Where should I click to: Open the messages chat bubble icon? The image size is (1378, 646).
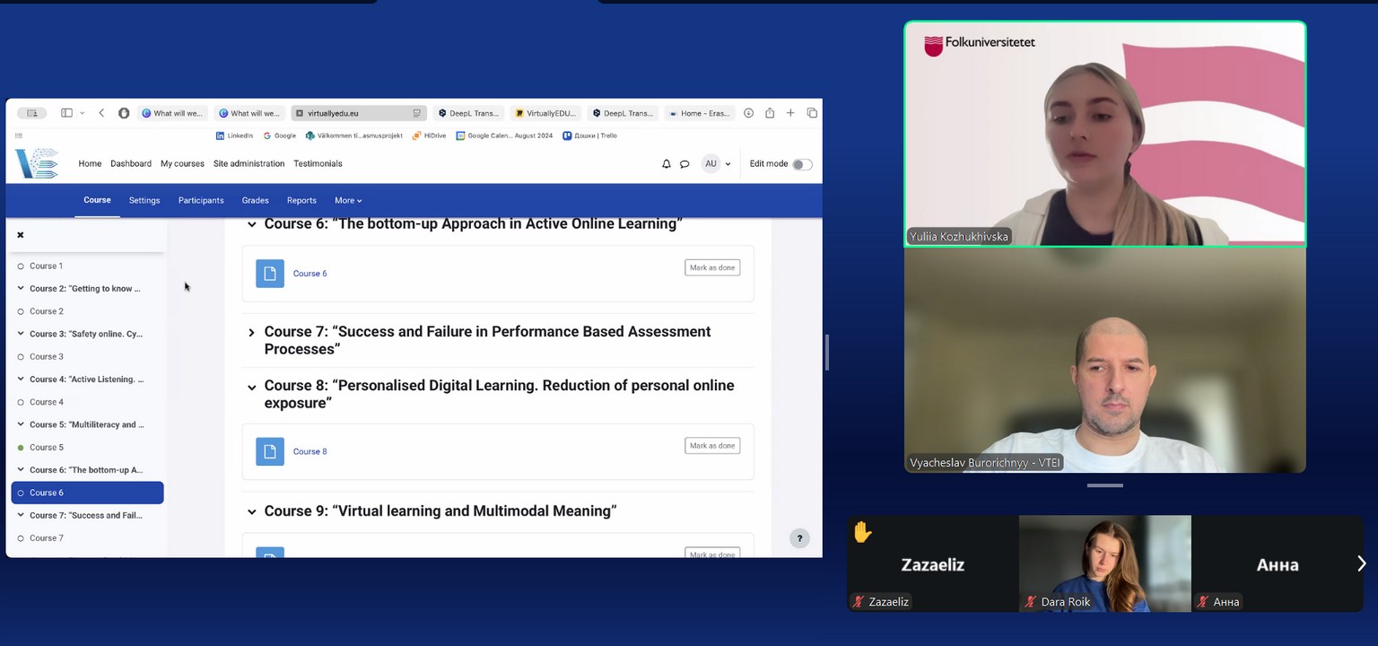[685, 164]
